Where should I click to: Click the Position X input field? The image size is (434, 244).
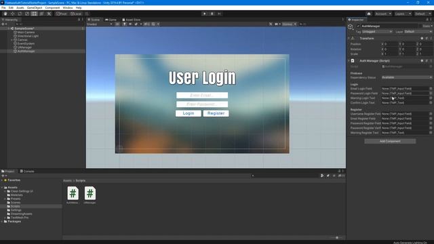click(391, 44)
